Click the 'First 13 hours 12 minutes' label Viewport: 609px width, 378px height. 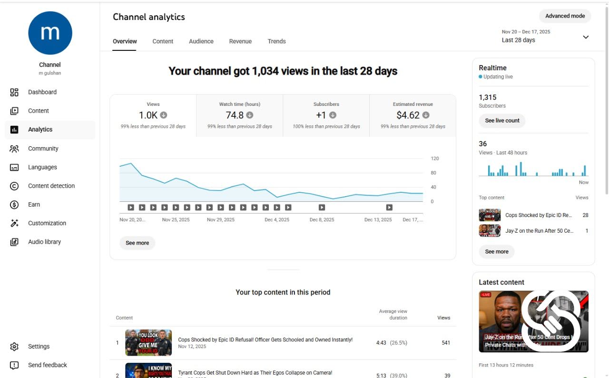click(x=506, y=365)
